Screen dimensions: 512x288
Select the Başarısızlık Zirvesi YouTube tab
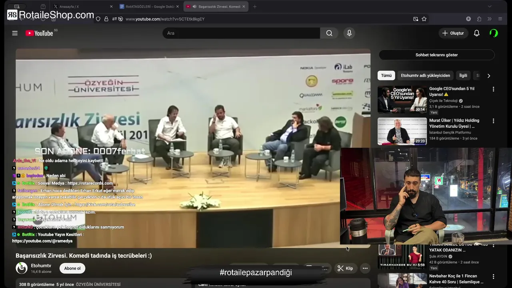tap(216, 6)
